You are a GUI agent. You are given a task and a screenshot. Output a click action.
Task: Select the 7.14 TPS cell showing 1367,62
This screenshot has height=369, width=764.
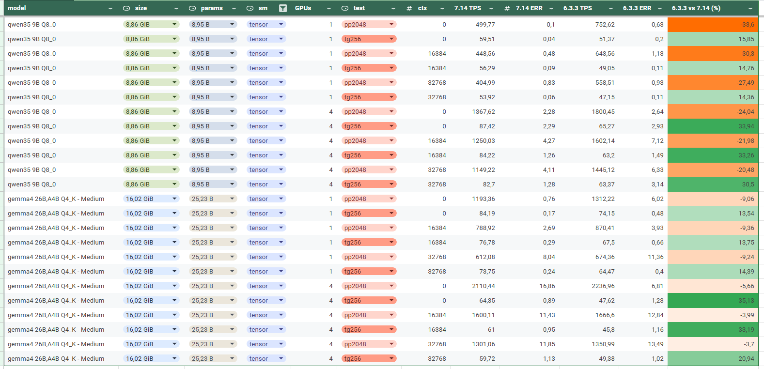point(474,111)
